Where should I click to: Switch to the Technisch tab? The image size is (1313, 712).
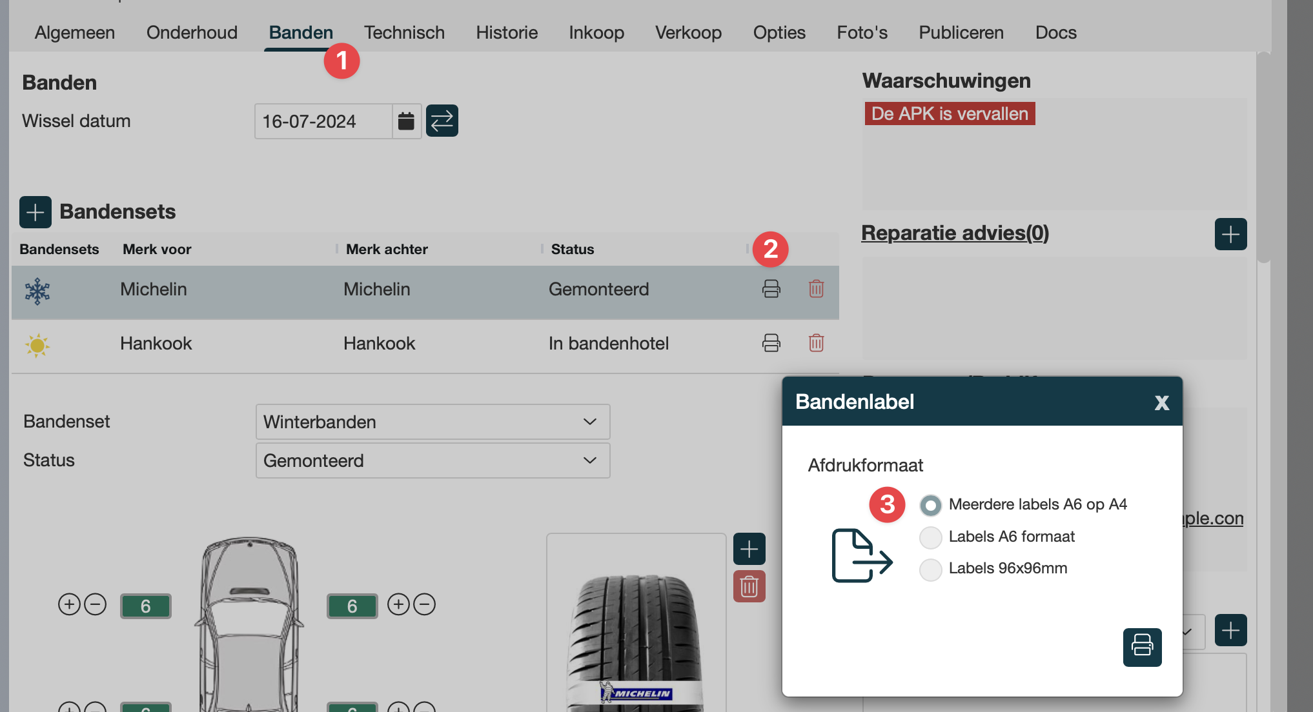pos(404,32)
